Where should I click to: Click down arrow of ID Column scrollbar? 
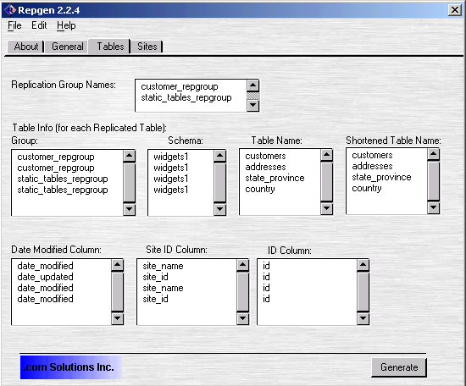point(363,318)
